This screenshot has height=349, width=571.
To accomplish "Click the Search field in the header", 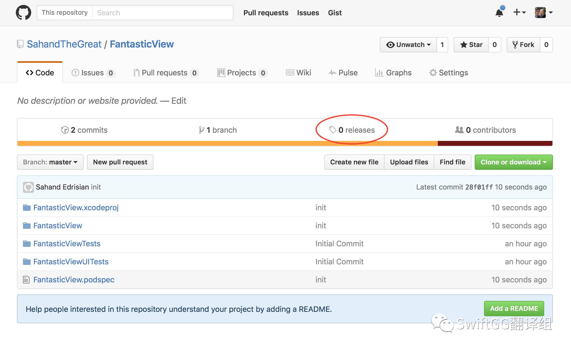I will (x=163, y=13).
